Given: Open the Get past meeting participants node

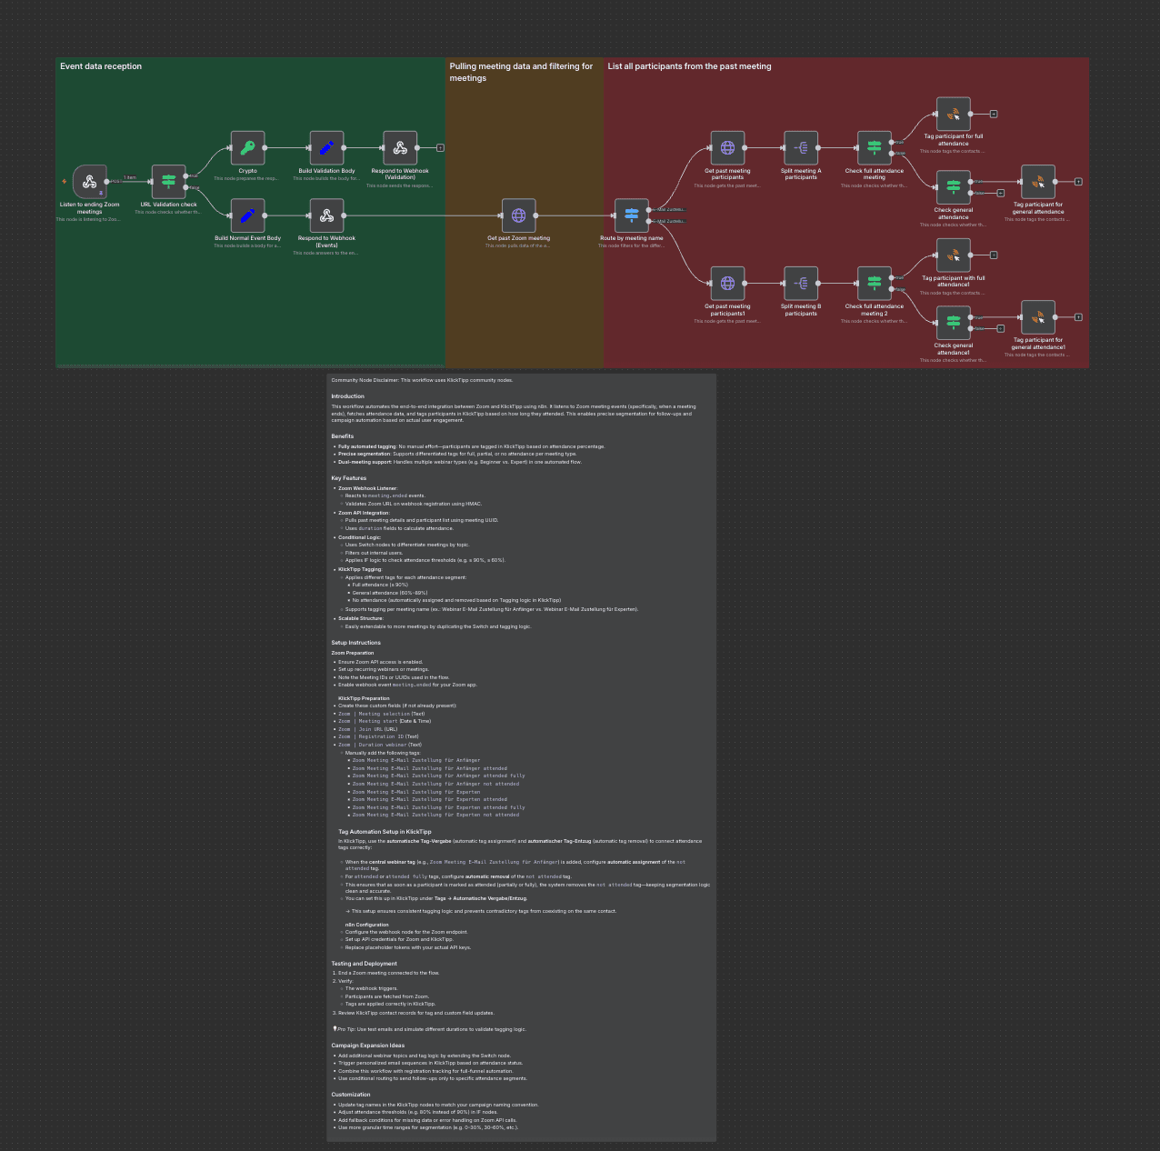Looking at the screenshot, I should (x=727, y=147).
